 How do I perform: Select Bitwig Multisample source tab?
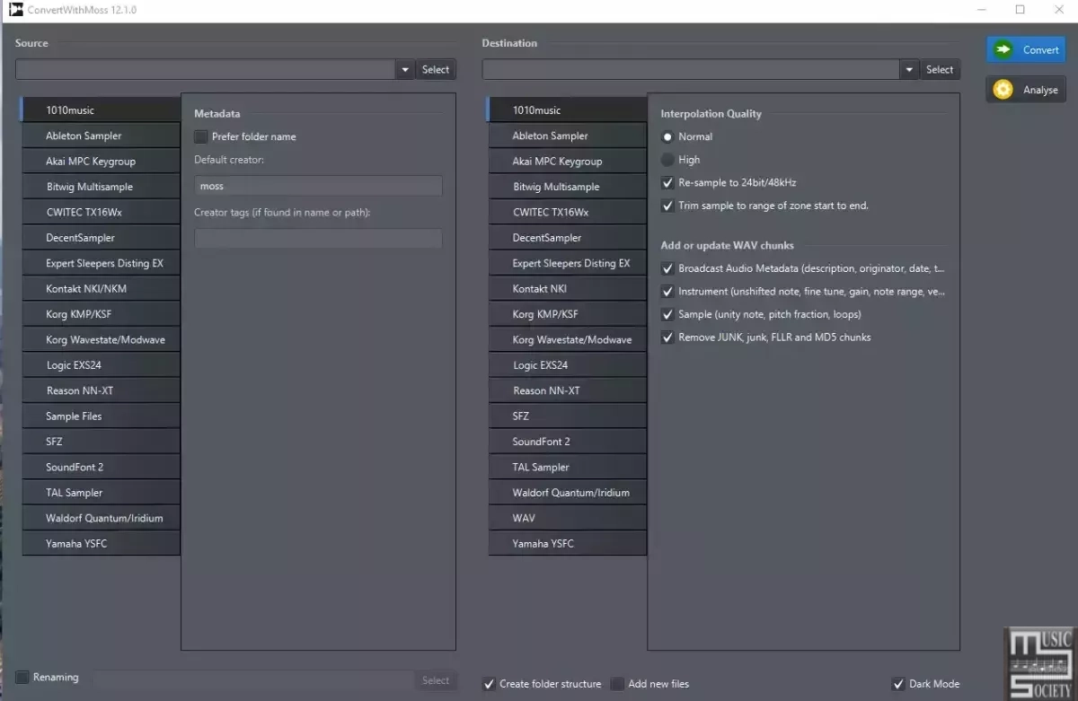pyautogui.click(x=101, y=187)
